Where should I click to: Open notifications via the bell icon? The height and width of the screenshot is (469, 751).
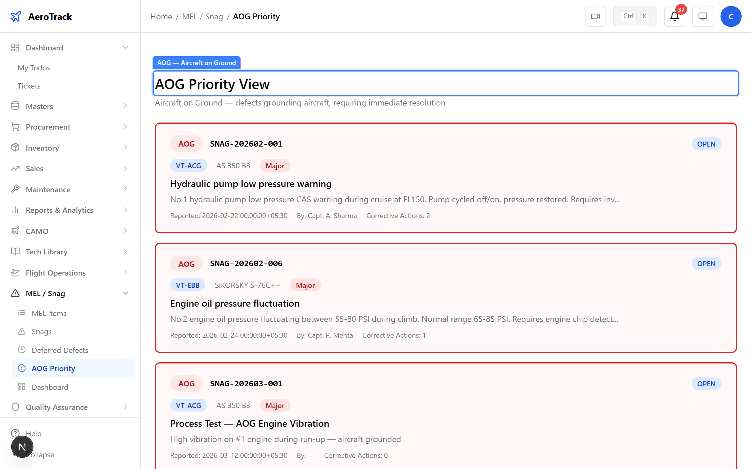674,17
